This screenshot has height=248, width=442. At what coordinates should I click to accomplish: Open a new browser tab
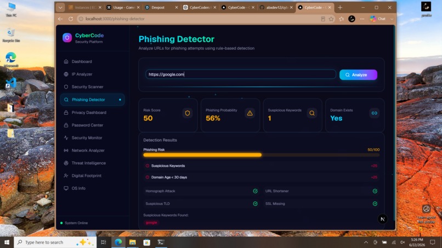(x=340, y=8)
